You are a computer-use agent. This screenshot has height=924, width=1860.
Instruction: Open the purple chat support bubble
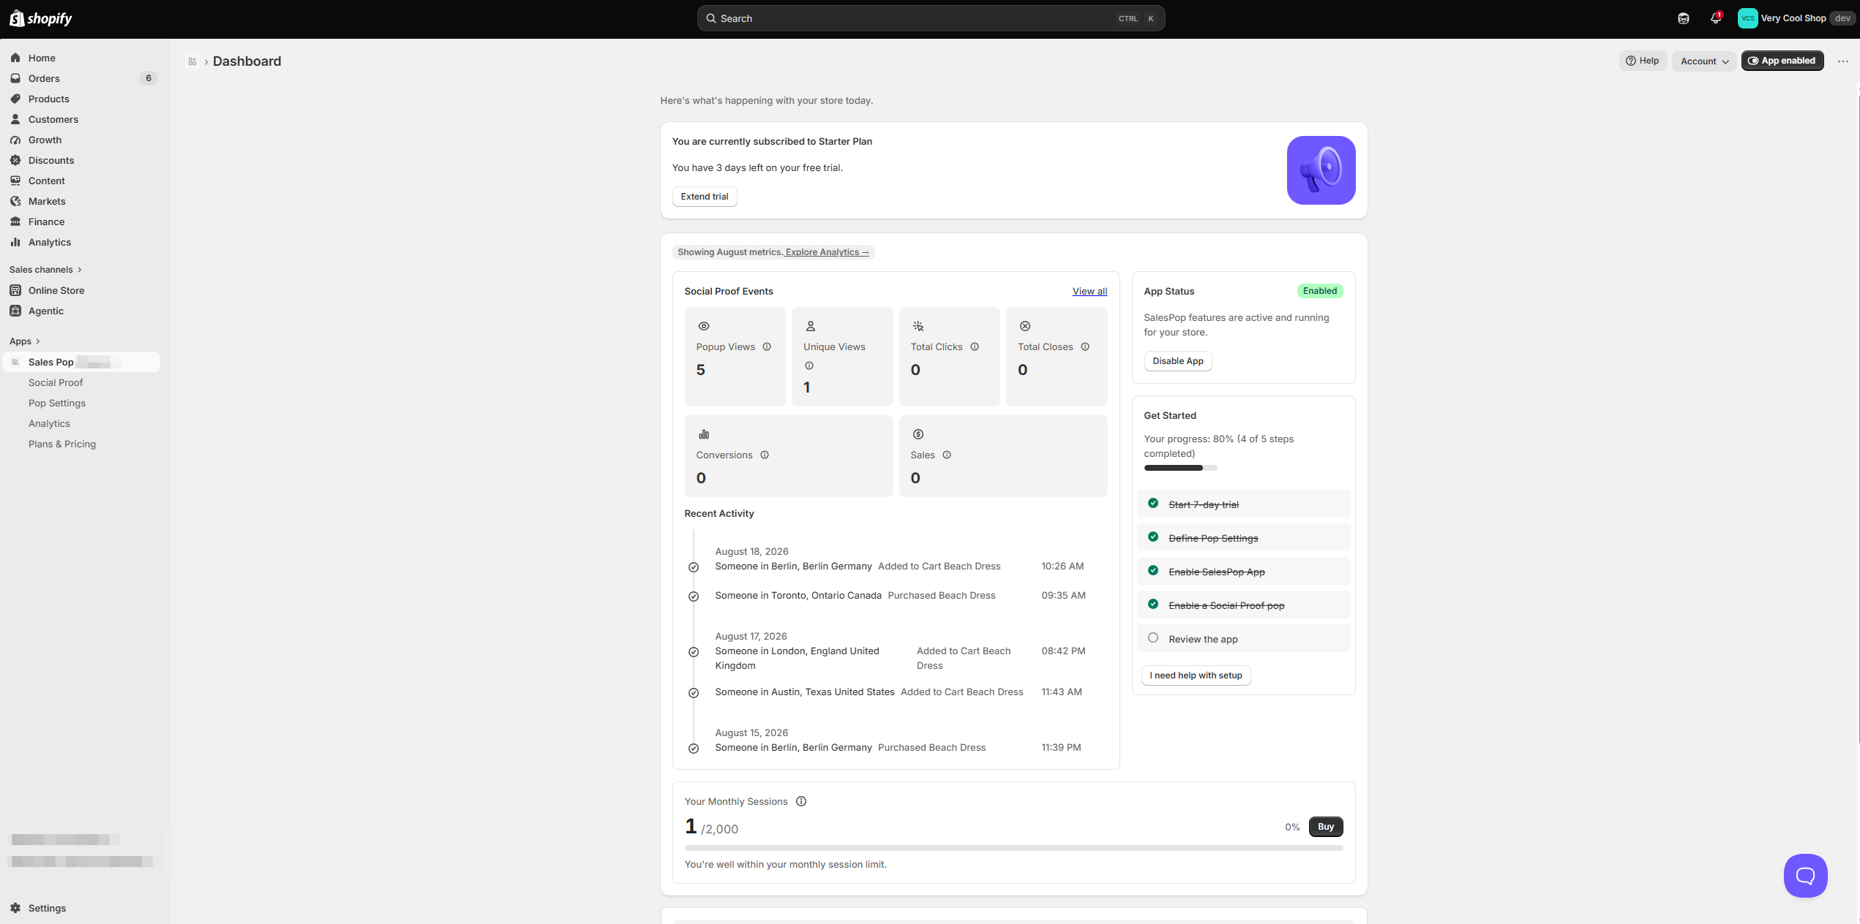pos(1805,875)
